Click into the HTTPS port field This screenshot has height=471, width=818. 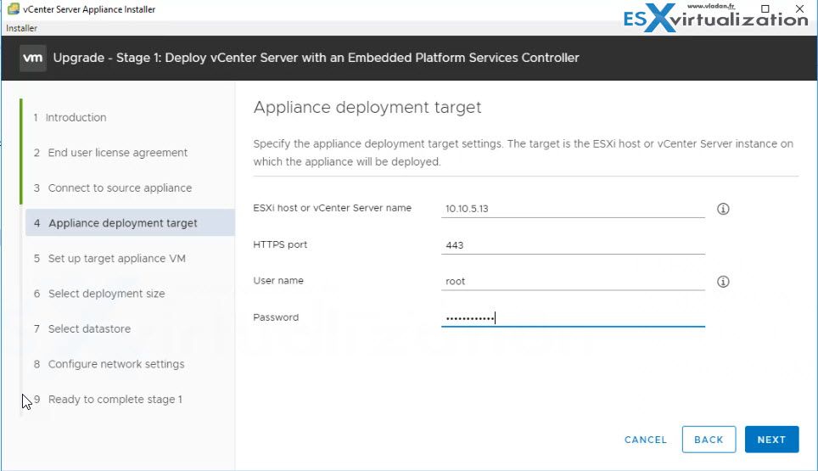(573, 245)
